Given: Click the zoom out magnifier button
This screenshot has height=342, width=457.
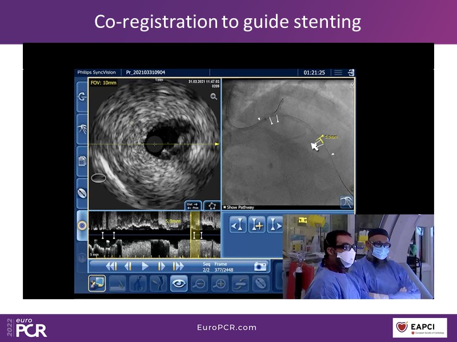Looking at the screenshot, I should (199, 283).
